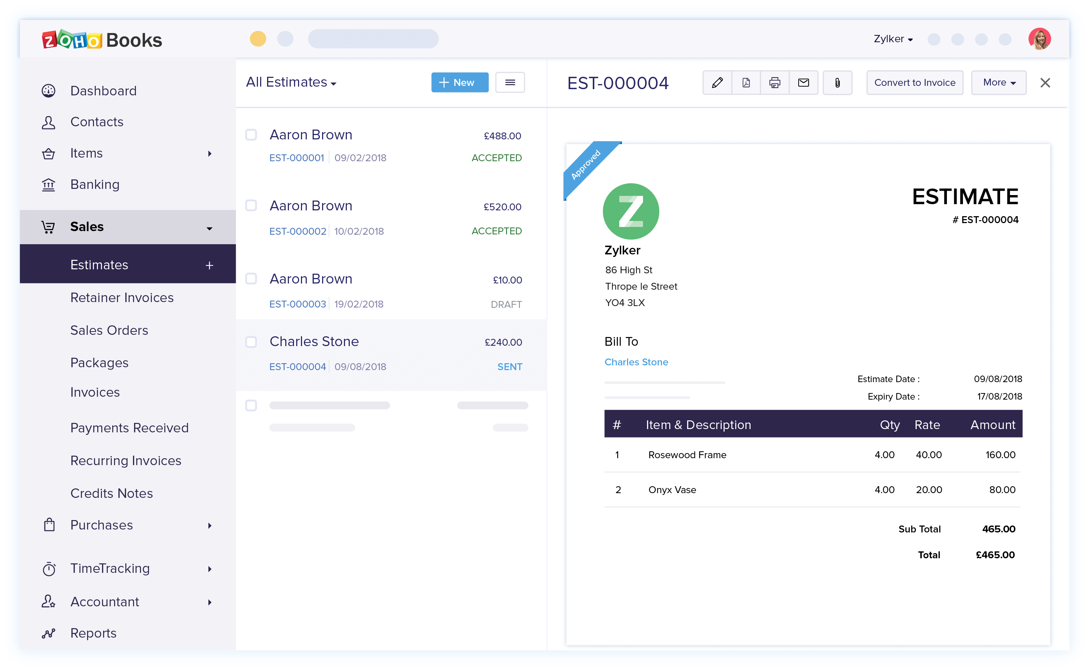Click the top search bar field

373,39
